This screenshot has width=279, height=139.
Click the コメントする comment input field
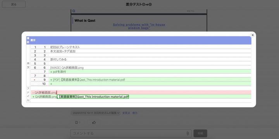[x=131, y=133]
